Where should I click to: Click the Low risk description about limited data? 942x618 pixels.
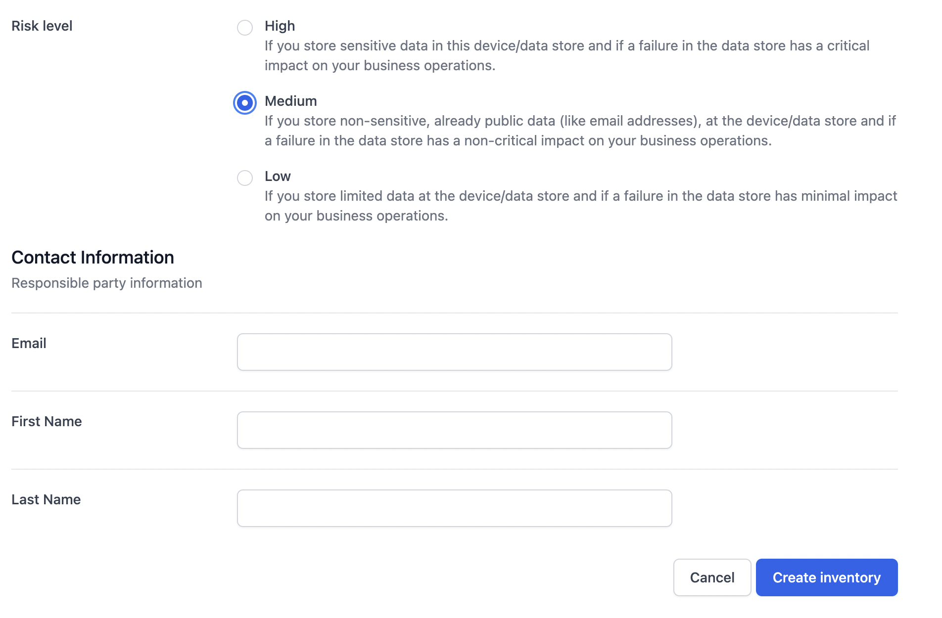click(581, 206)
